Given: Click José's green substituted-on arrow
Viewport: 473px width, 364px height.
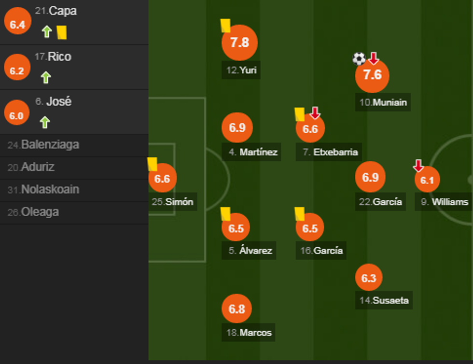Looking at the screenshot, I should (x=45, y=122).
